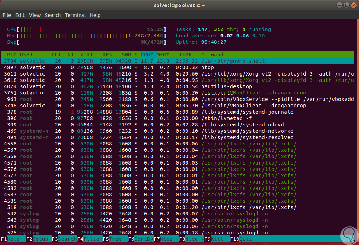The height and width of the screenshot is (245, 359).
Task: Select the nautilus-desktop process row
Action: pyautogui.click(x=178, y=86)
